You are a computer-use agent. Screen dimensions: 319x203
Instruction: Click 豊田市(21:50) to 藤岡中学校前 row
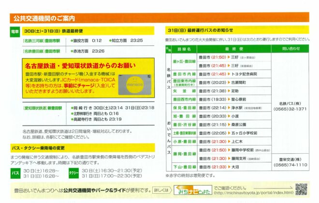(x=234, y=150)
